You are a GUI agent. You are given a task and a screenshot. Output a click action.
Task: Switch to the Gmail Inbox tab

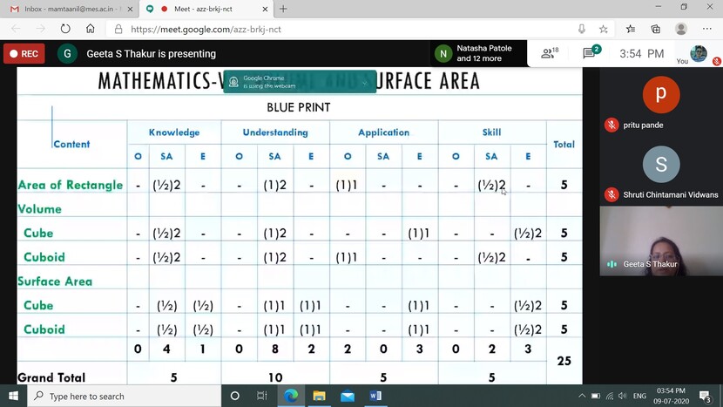[x=65, y=9]
